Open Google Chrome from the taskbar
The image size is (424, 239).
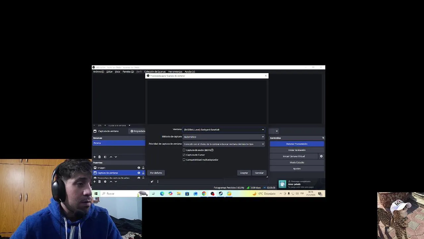point(204,194)
